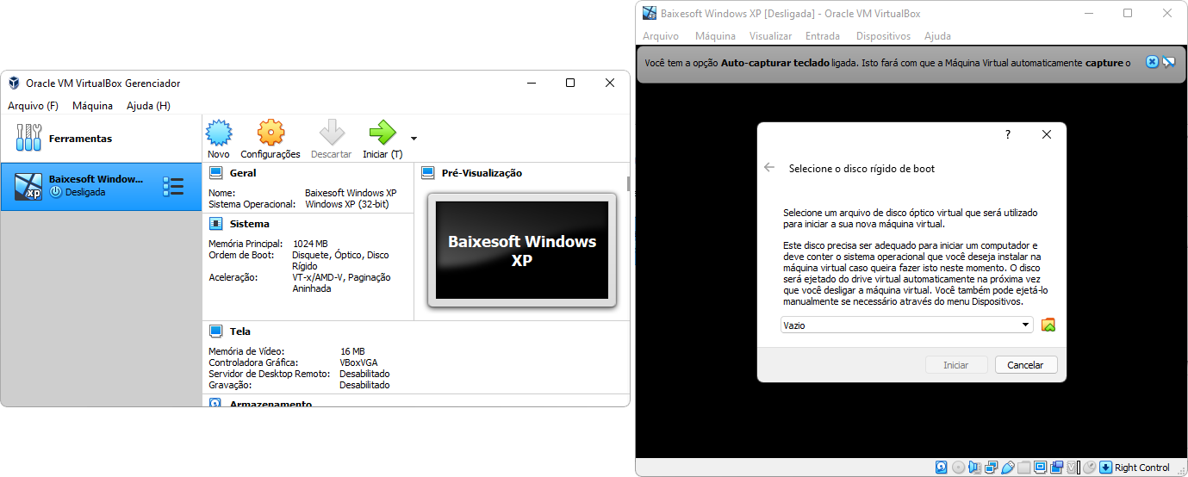1188x477 pixels.
Task: Click the choose virtual optical disk file icon
Action: point(1048,325)
